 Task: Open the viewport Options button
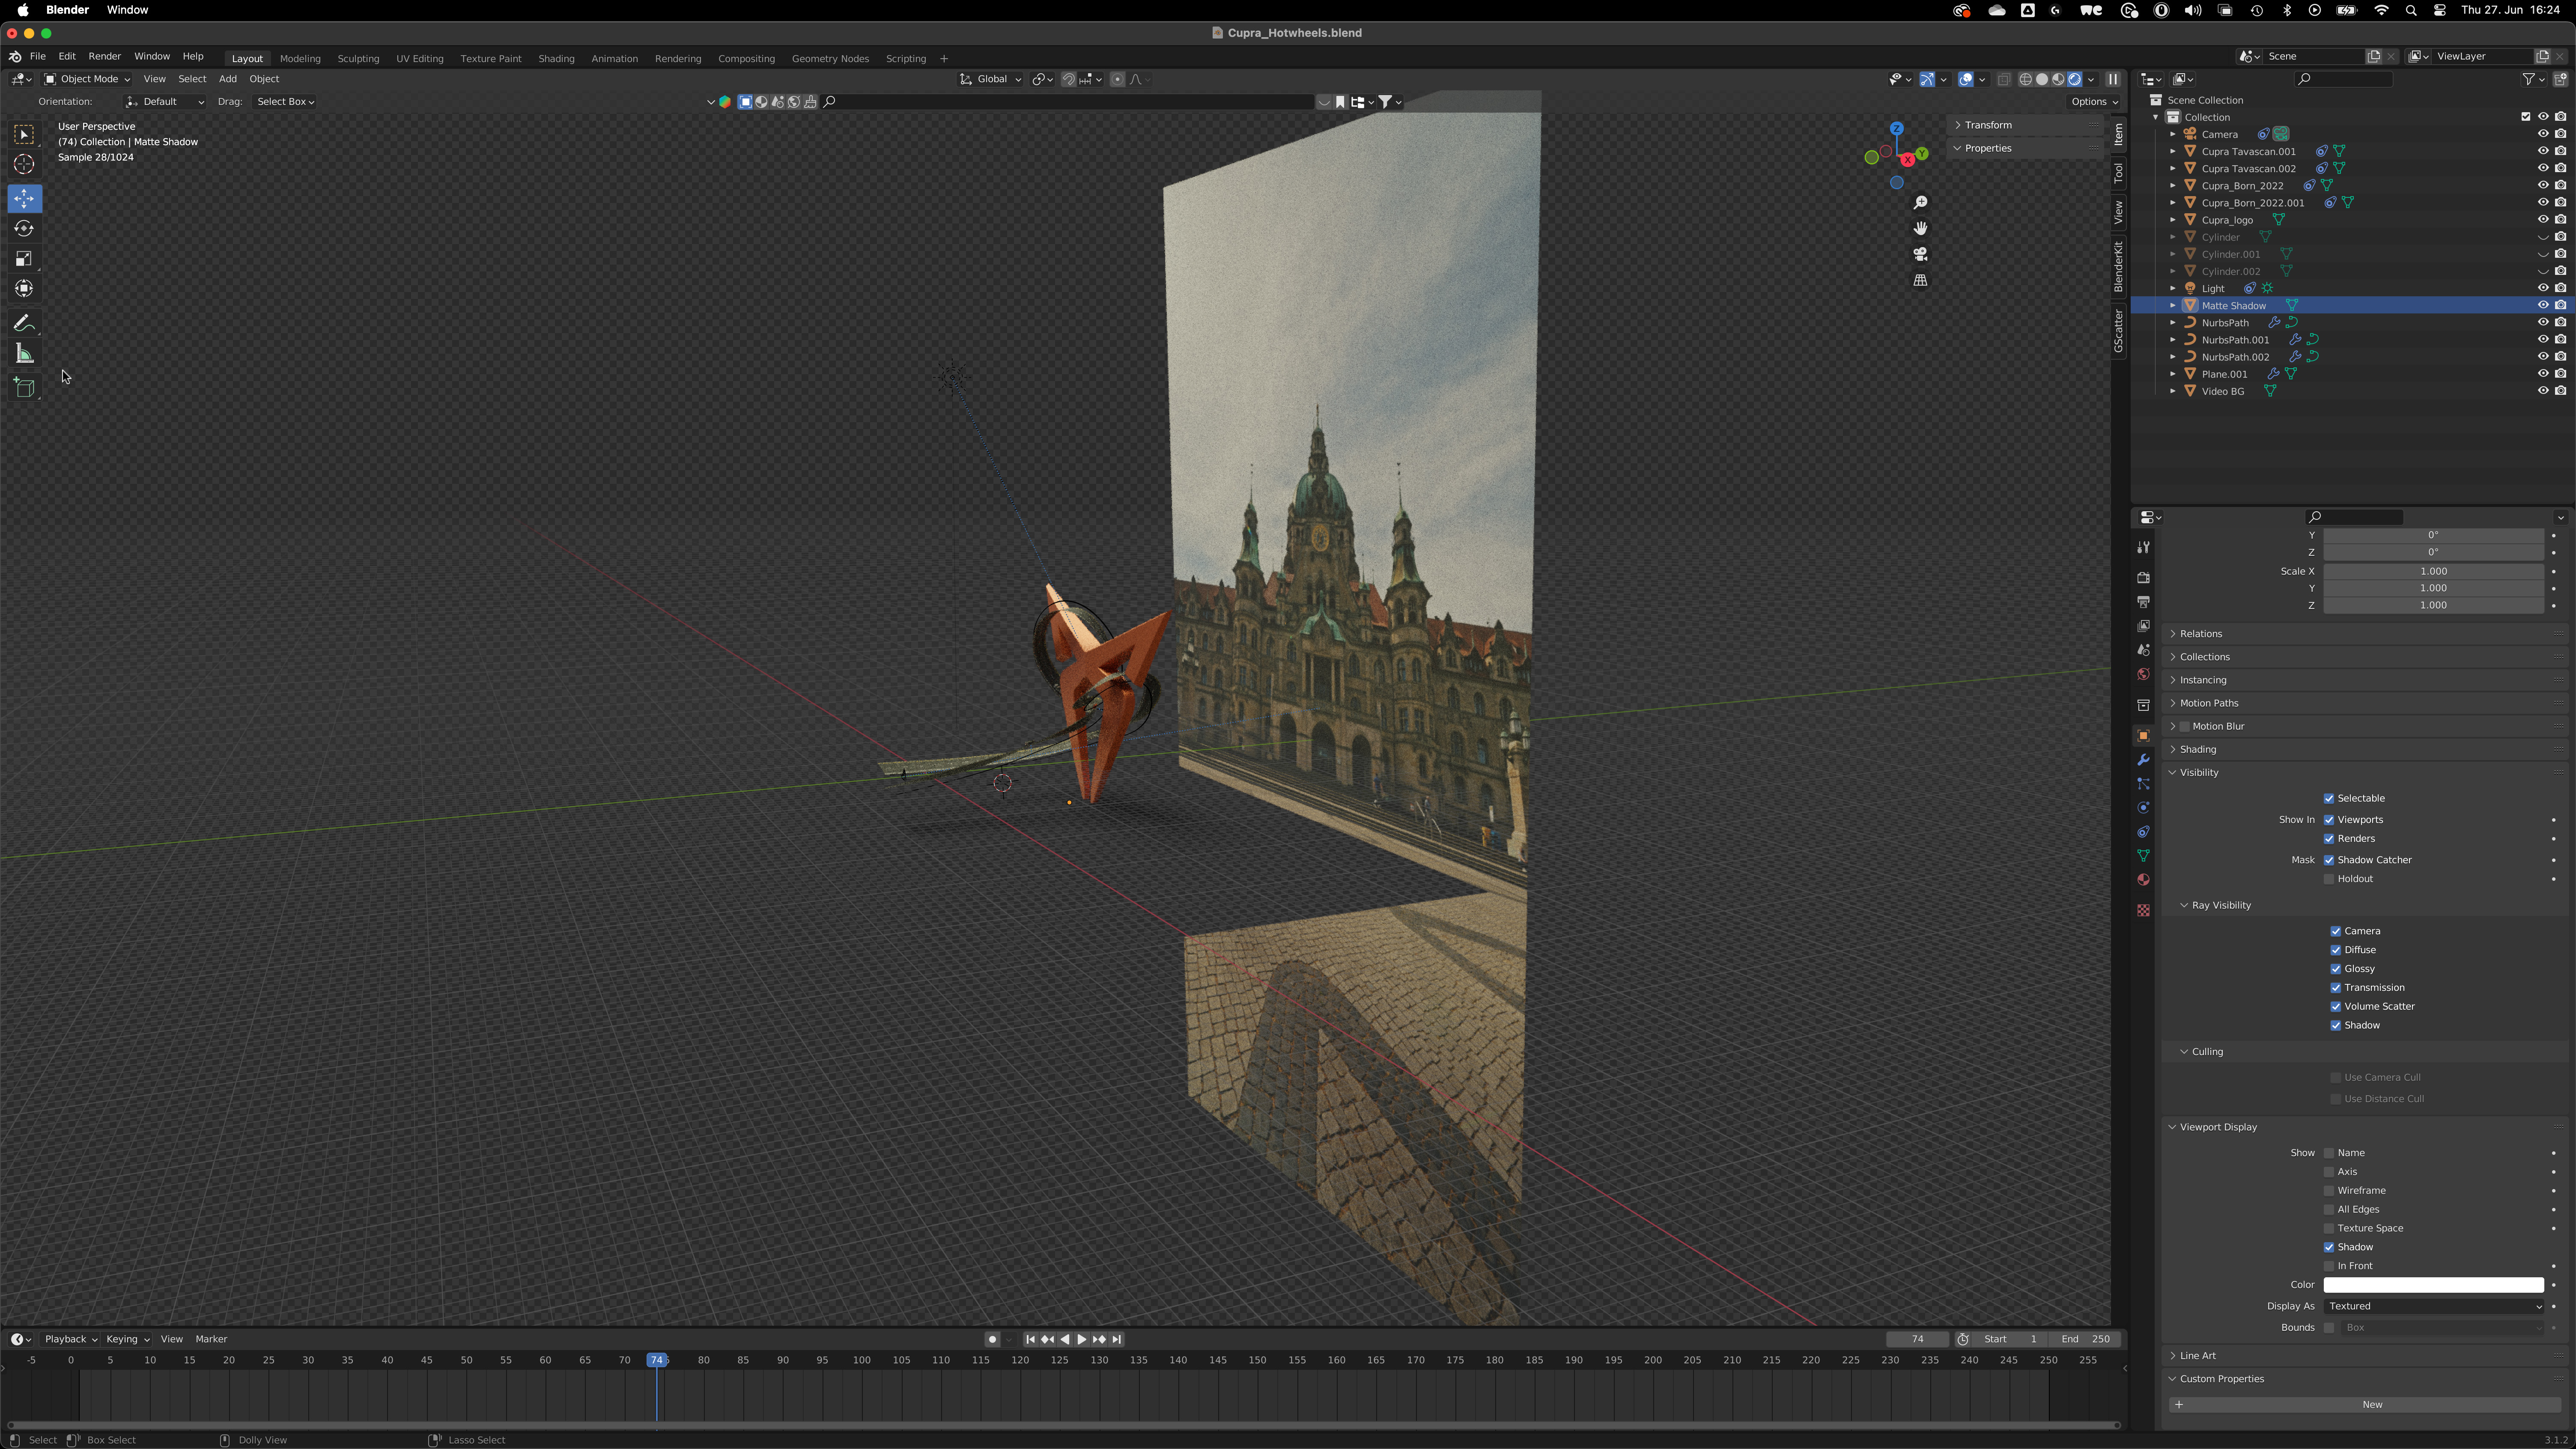tap(2094, 102)
